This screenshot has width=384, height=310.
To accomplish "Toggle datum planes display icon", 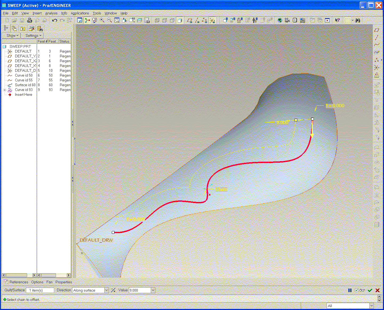I will tap(190, 20).
